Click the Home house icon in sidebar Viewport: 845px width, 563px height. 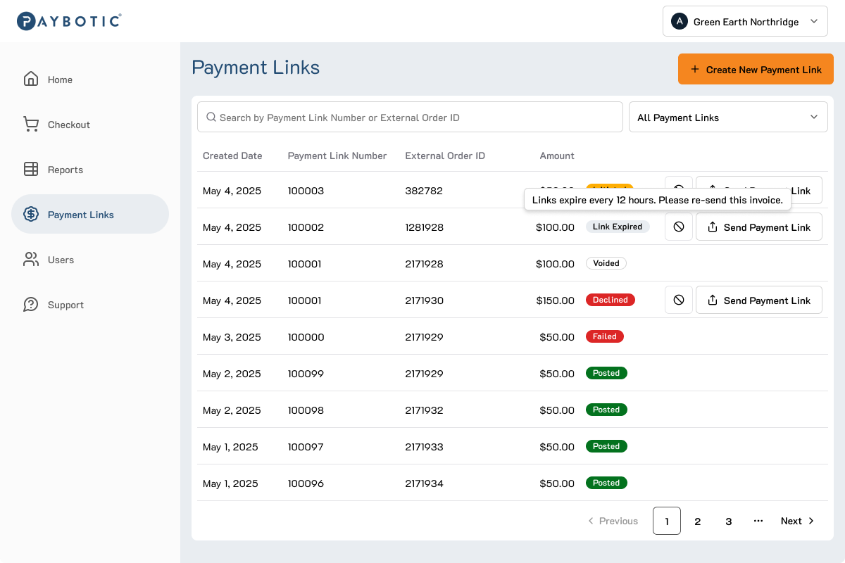click(x=31, y=80)
